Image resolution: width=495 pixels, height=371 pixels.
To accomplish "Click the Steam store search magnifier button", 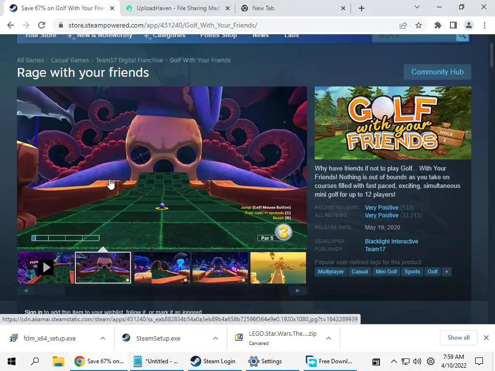I will [462, 36].
